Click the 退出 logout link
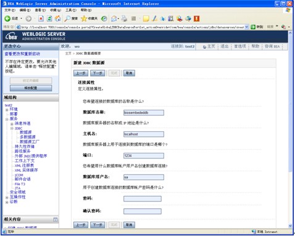Image resolution: width=295 pixels, height=236 pixels. [x=225, y=46]
